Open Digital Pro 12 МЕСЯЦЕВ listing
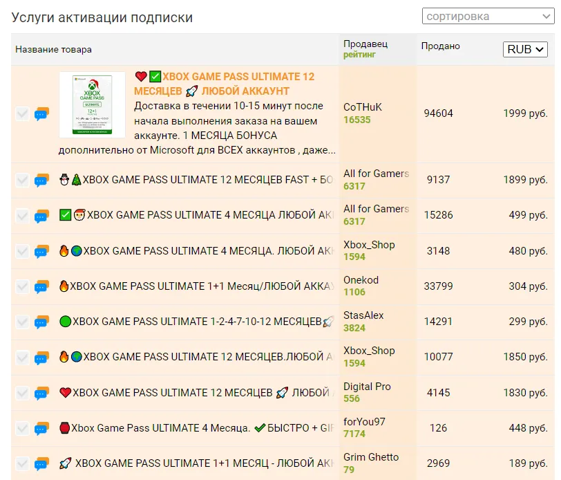Viewport: 561px width, 480px height. click(196, 393)
